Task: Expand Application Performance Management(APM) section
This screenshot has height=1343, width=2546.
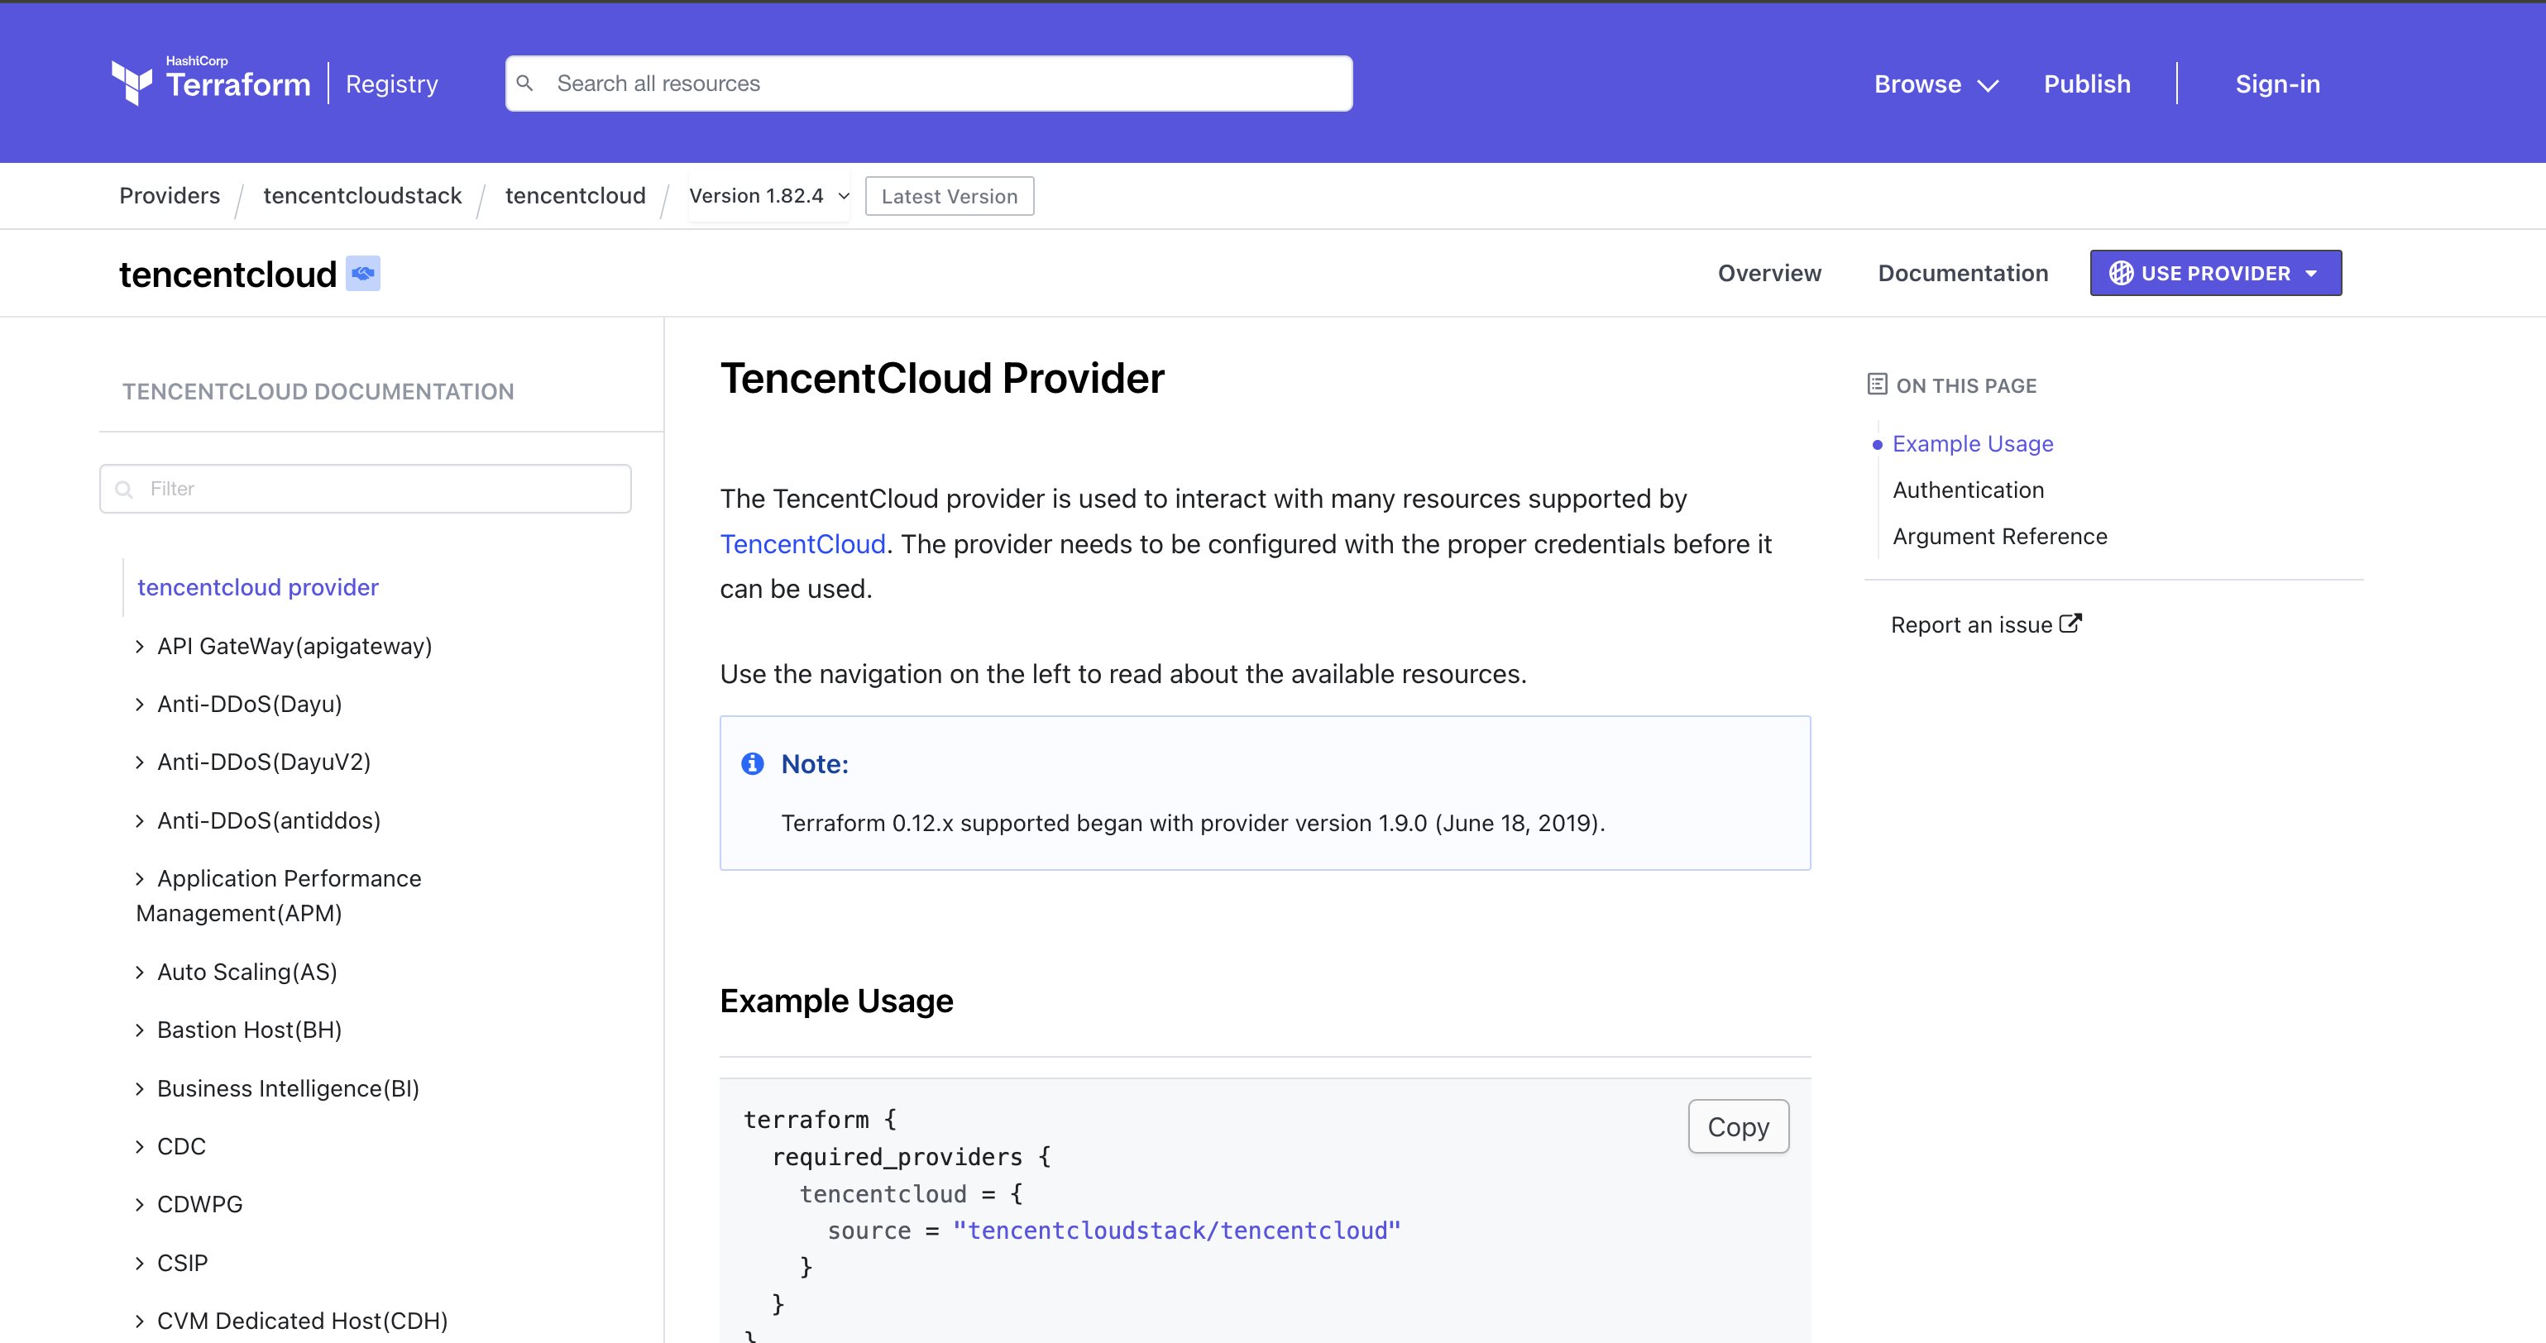Action: click(280, 896)
